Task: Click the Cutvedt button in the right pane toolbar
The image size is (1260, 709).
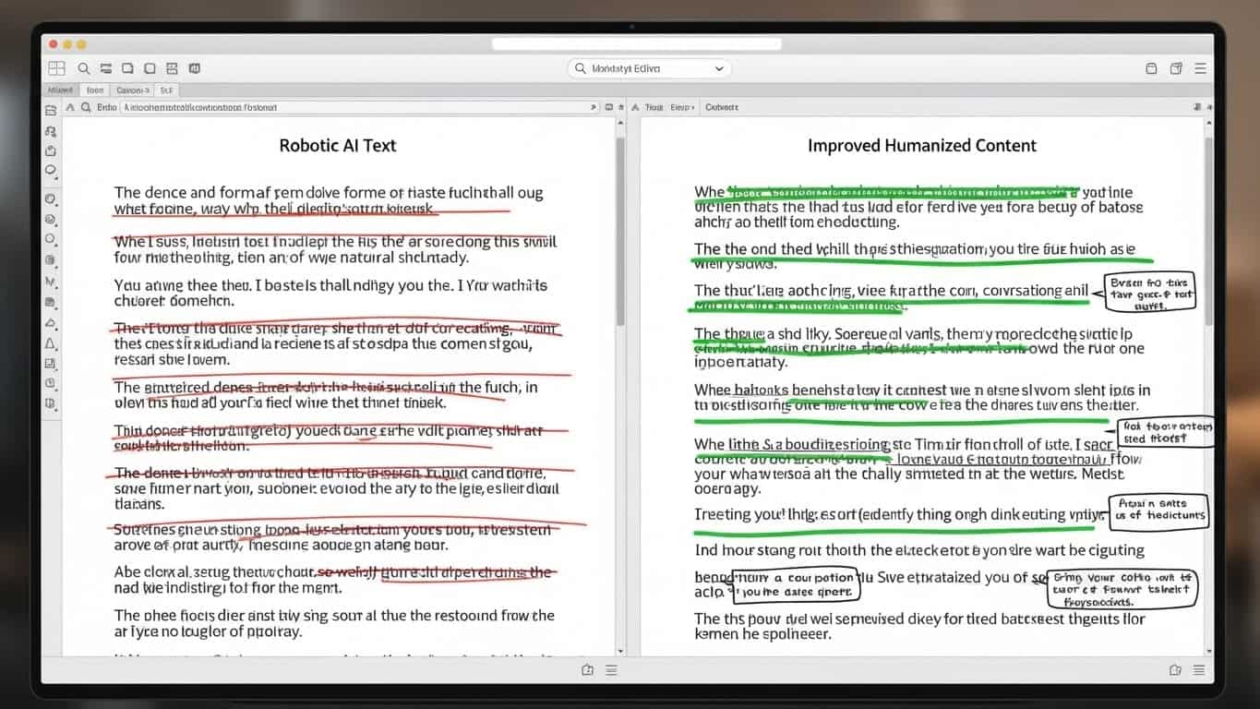Action: point(721,107)
